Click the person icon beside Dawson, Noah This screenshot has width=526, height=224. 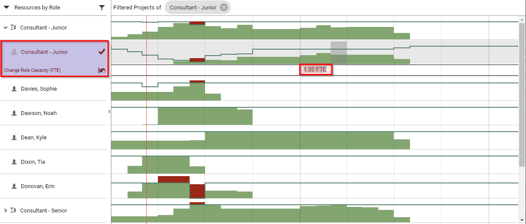click(x=14, y=113)
